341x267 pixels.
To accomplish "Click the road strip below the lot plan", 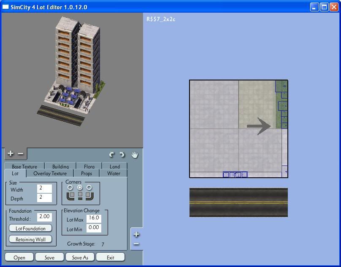I will [238, 202].
